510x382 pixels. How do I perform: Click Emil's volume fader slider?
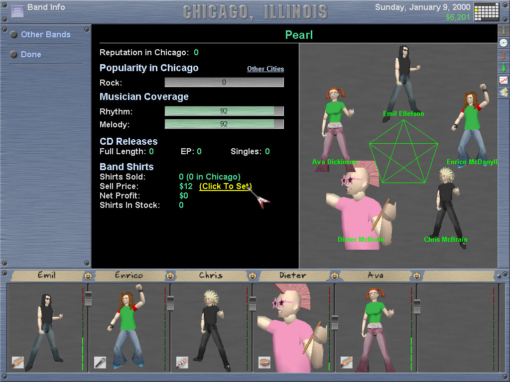(88, 298)
